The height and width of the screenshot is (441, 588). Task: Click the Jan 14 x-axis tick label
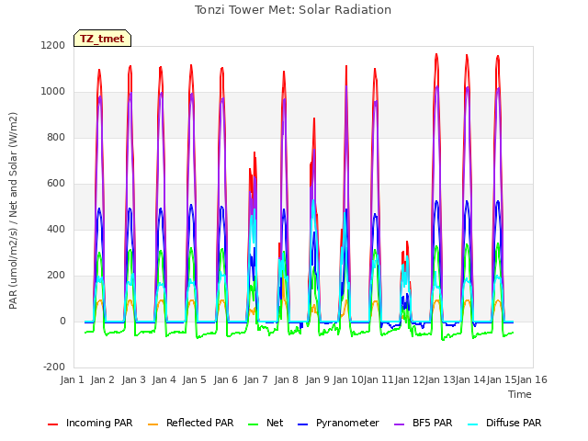(x=470, y=379)
